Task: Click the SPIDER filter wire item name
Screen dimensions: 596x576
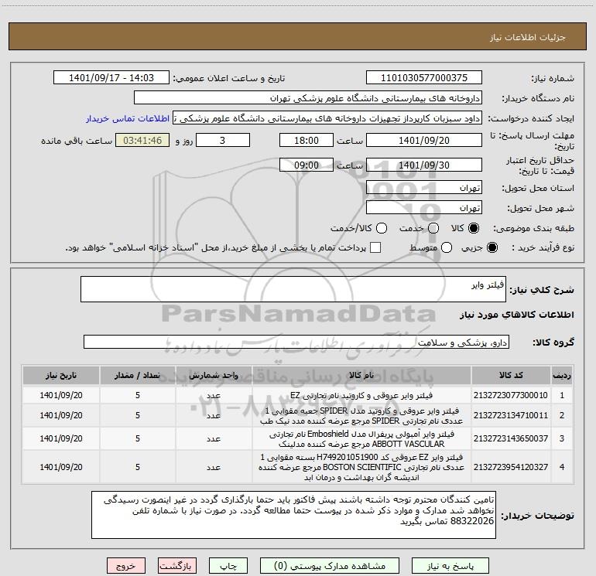Action: point(361,416)
